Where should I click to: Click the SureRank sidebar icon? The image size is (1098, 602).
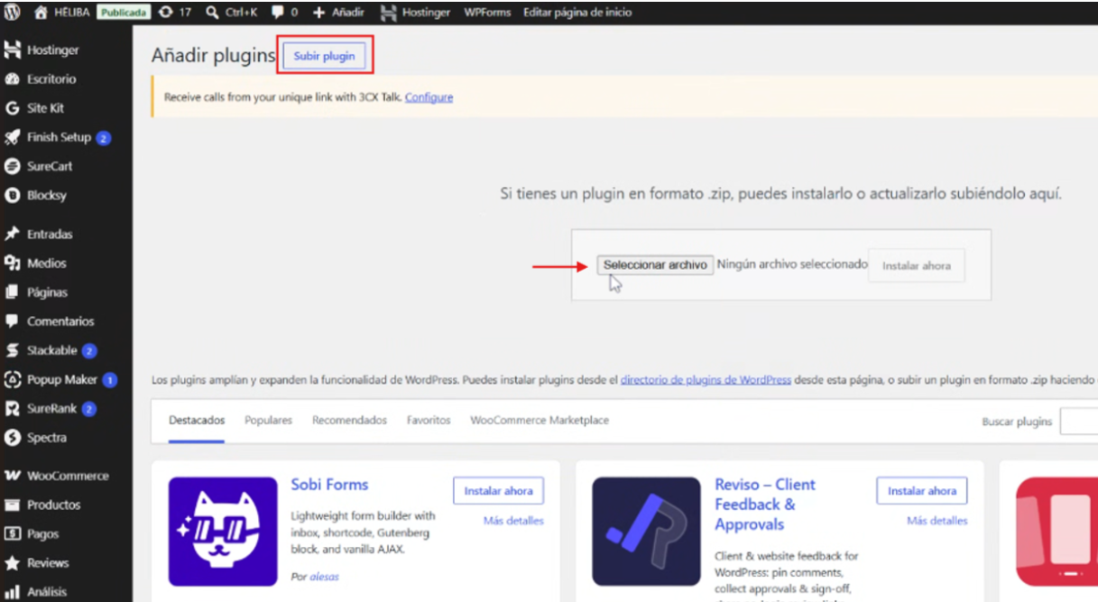pyautogui.click(x=13, y=409)
